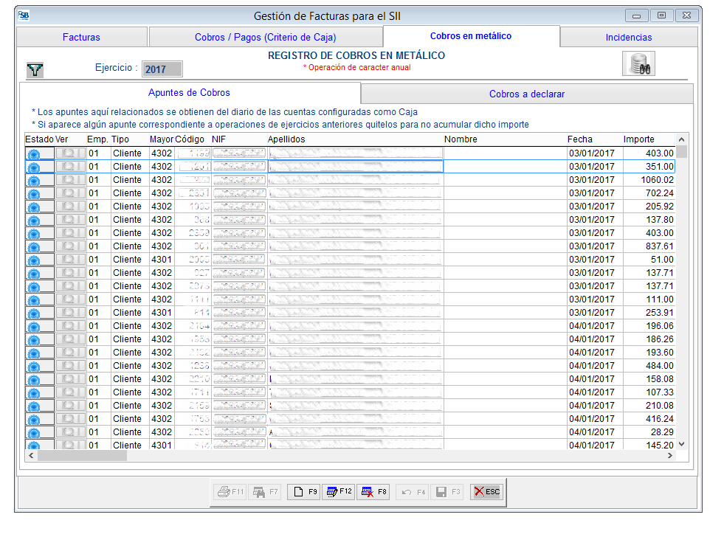Open Ver preview for the 351.00 row
The height and width of the screenshot is (537, 724).
click(x=70, y=167)
